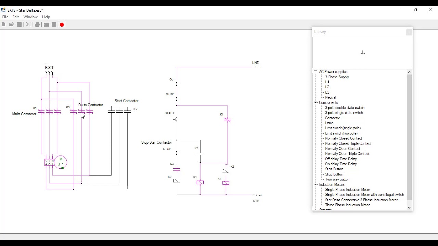Viewport: 438px width, 246px height.
Task: Select the K1 coil in control circuit
Action: 200,183
